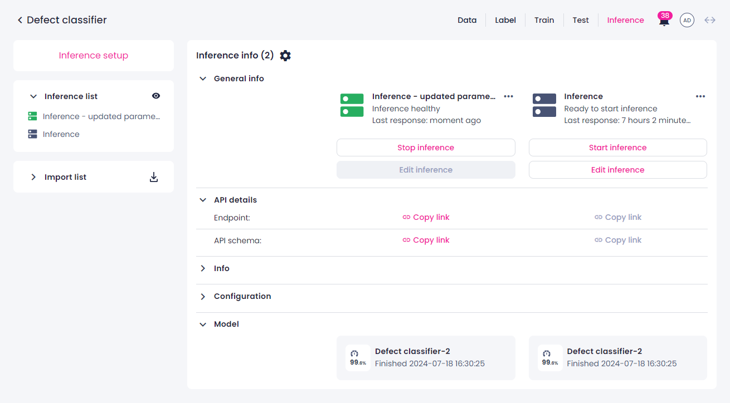730x403 pixels.
Task: Select the Inference tab
Action: 625,20
